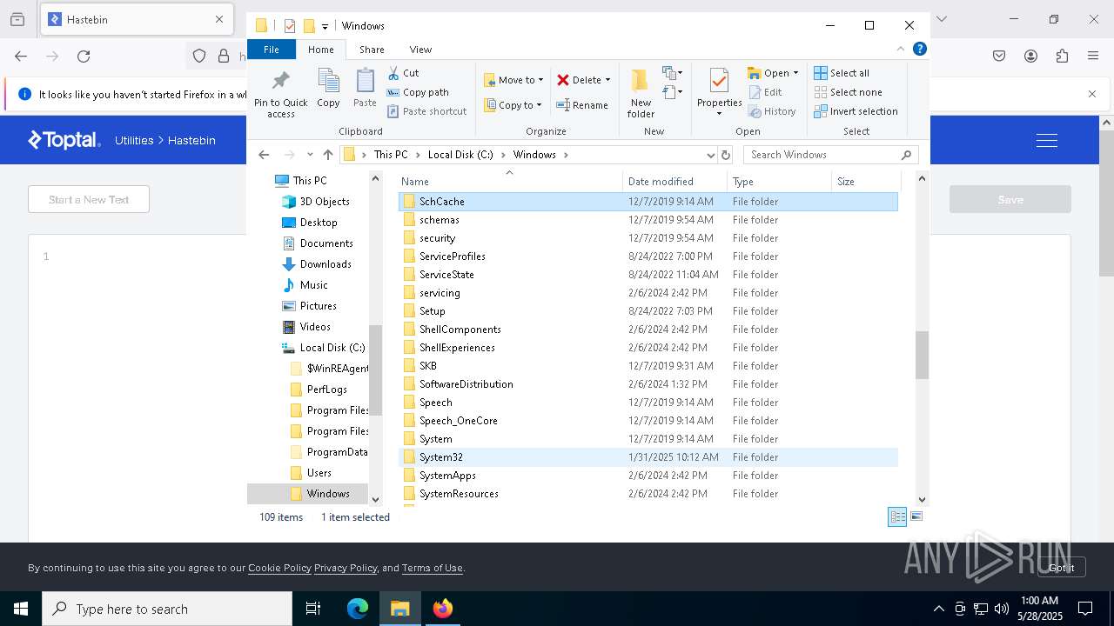
Task: Select Users folder in navigation tree
Action: pos(319,473)
